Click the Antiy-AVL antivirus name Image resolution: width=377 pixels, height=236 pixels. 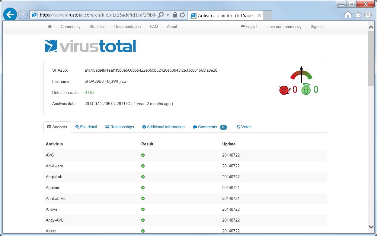point(55,220)
